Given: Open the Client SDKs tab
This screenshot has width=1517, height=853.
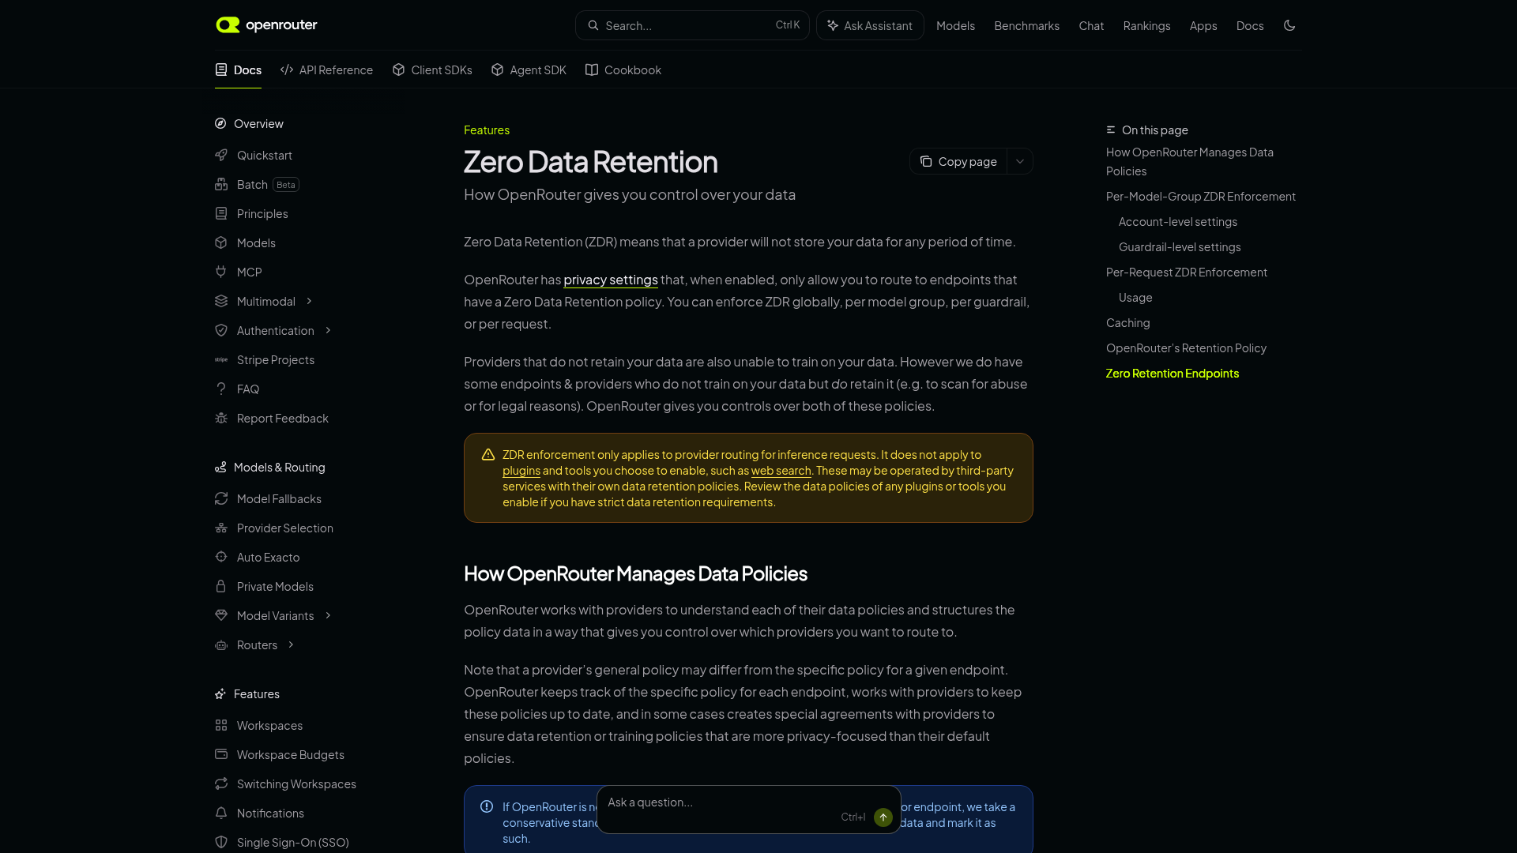Looking at the screenshot, I should [x=432, y=70].
